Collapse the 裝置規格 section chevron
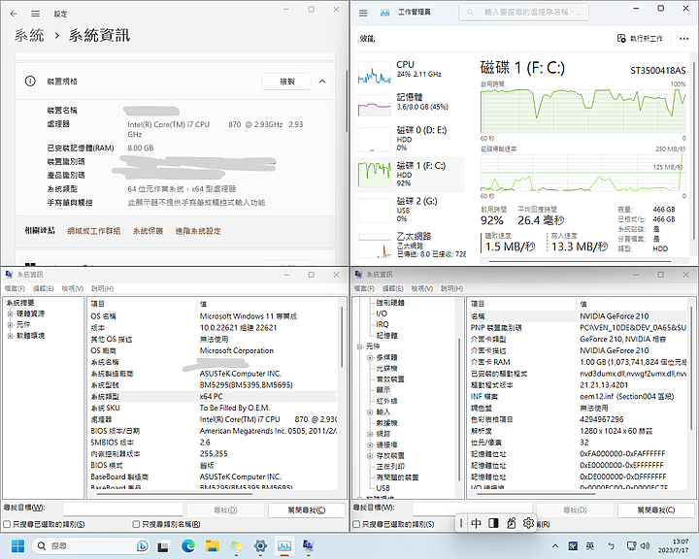 (322, 82)
